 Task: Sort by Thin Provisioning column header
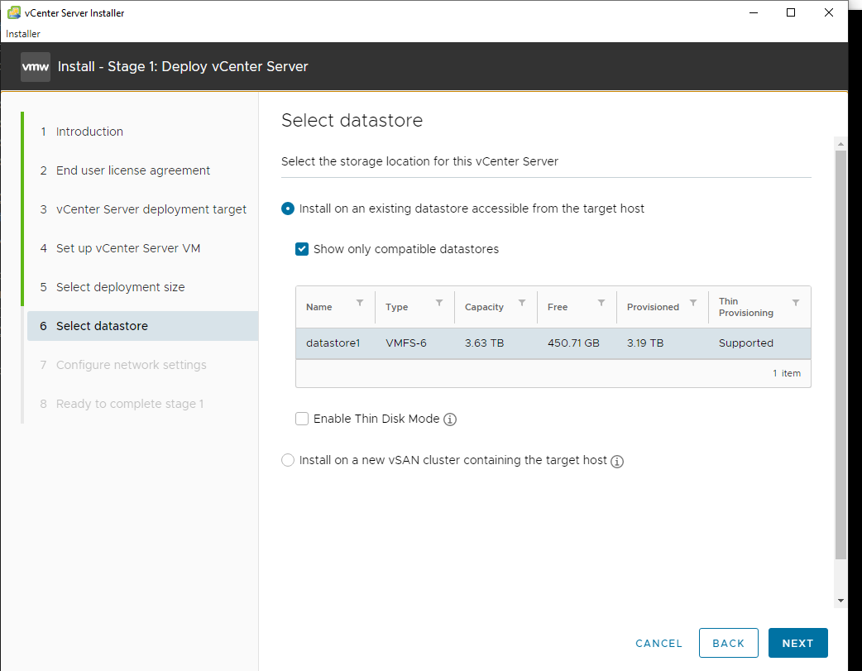click(746, 308)
